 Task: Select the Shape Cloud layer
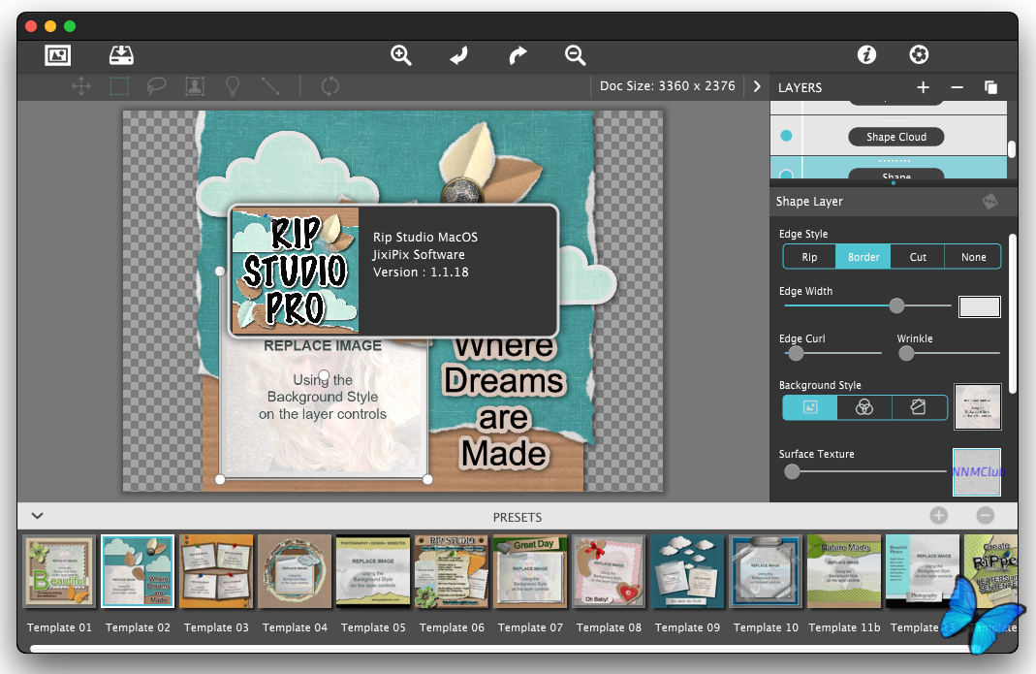[x=895, y=137]
